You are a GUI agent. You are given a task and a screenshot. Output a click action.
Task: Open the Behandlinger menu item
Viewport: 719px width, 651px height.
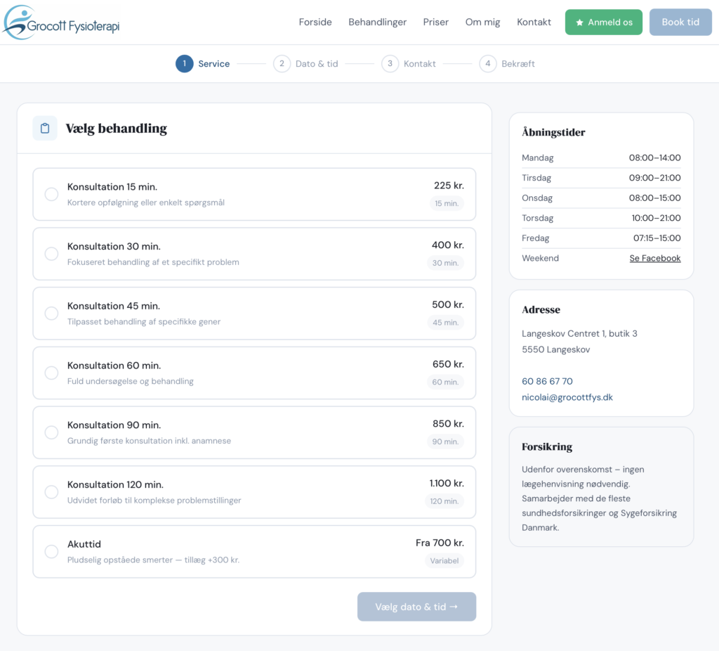(x=377, y=22)
